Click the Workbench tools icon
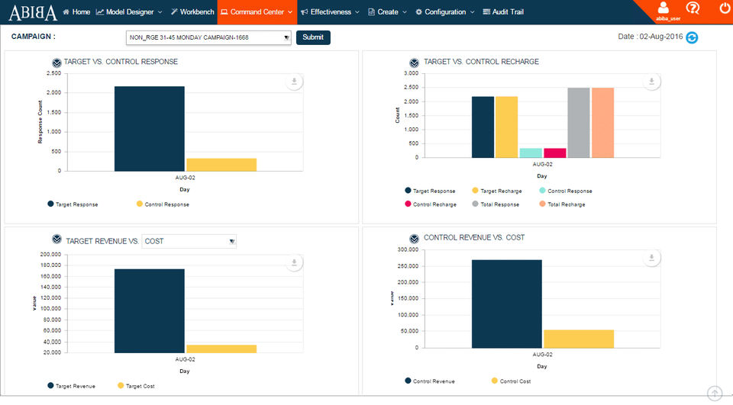The height and width of the screenshot is (405, 733). (x=174, y=11)
